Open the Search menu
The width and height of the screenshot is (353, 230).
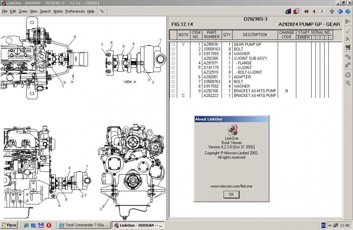(45, 11)
